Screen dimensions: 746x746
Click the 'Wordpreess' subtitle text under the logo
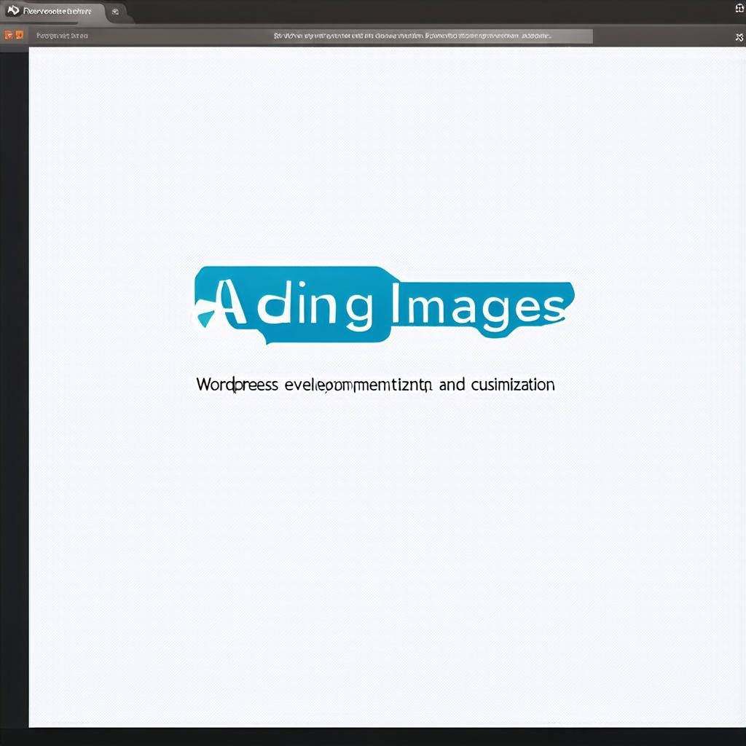point(237,385)
